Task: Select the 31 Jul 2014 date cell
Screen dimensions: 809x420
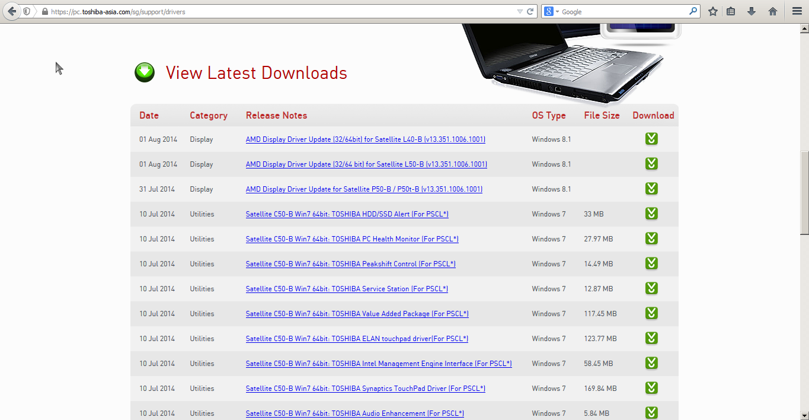Action: (157, 189)
